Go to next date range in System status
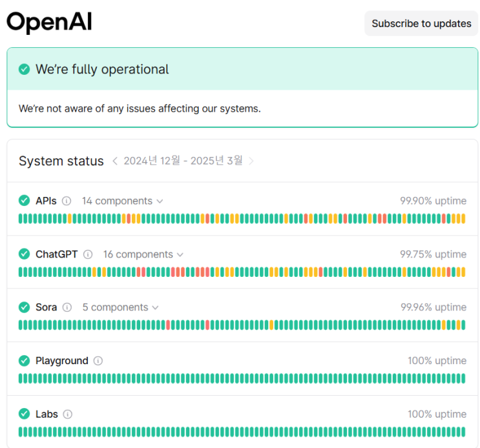The image size is (480, 448). (251, 161)
